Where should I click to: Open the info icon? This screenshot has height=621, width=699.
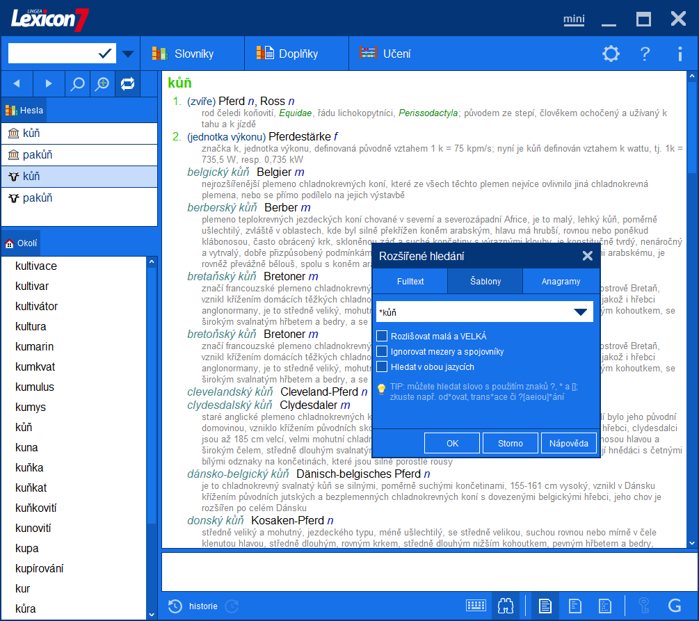(680, 54)
